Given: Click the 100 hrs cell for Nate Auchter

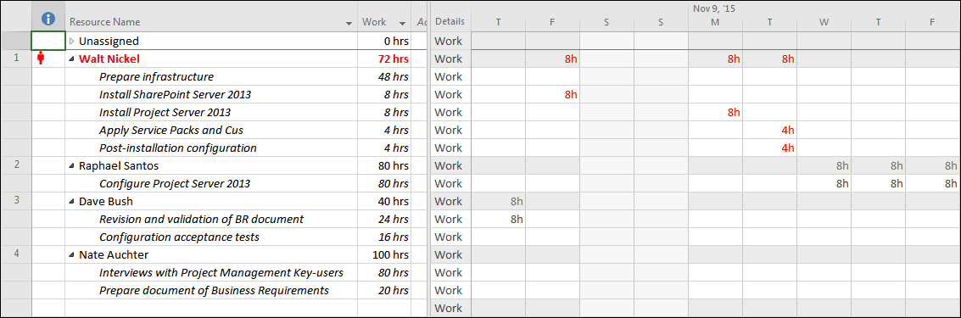Looking at the screenshot, I should coord(384,254).
